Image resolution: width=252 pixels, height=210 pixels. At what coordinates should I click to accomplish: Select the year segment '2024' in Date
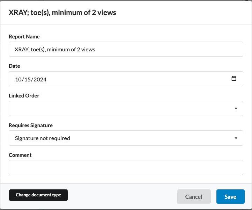point(40,79)
